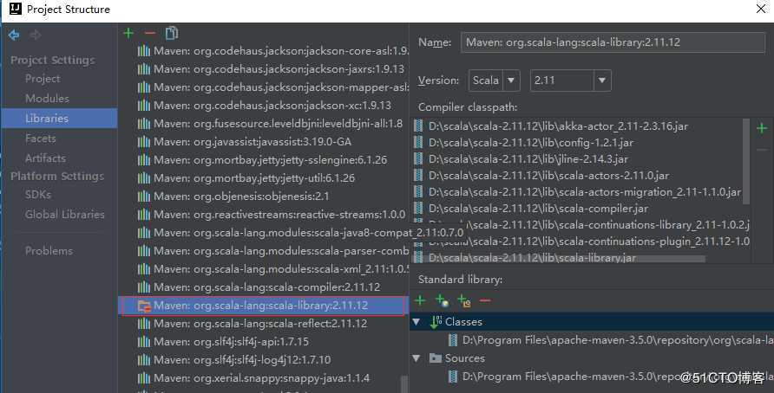Collapse the Classes tree node
Viewport: 774px width, 393px height.
click(417, 322)
